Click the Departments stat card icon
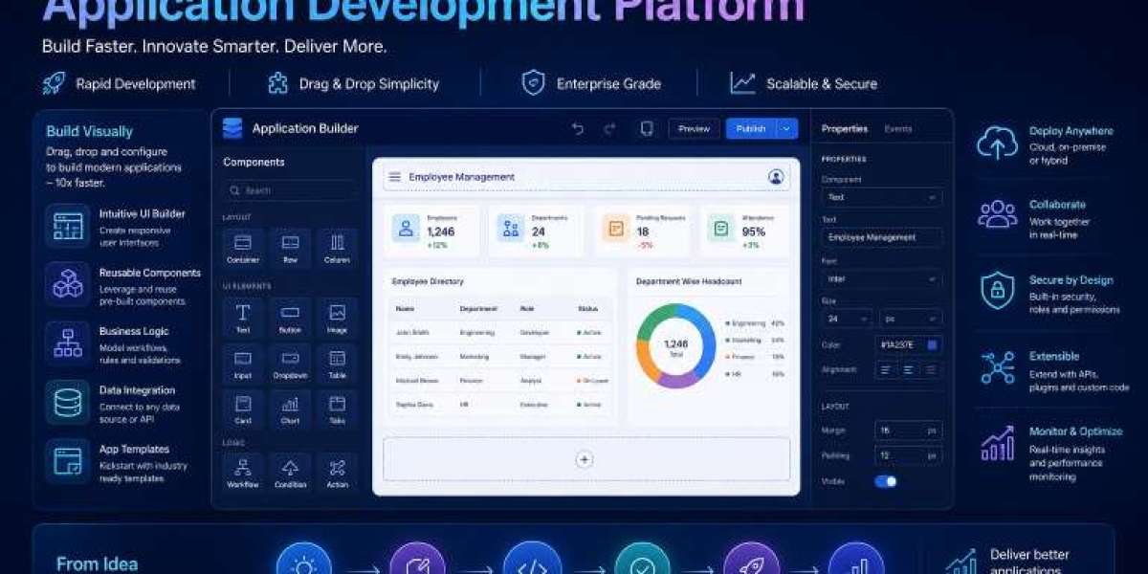 point(511,229)
